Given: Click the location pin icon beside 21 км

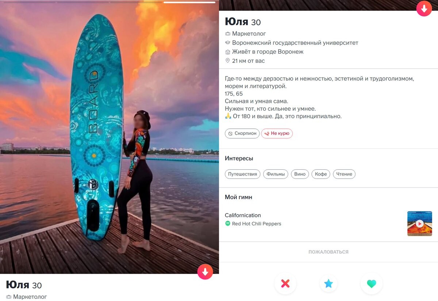Looking at the screenshot, I should pos(228,61).
